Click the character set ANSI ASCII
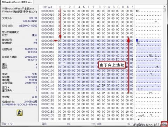Image resolution: width=168 pixels, height=127 pixels. coord(31,77)
